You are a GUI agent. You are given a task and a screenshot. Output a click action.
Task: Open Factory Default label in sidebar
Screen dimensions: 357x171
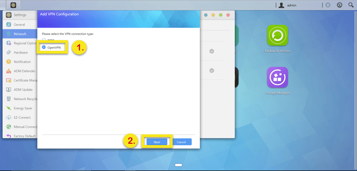(x=25, y=136)
